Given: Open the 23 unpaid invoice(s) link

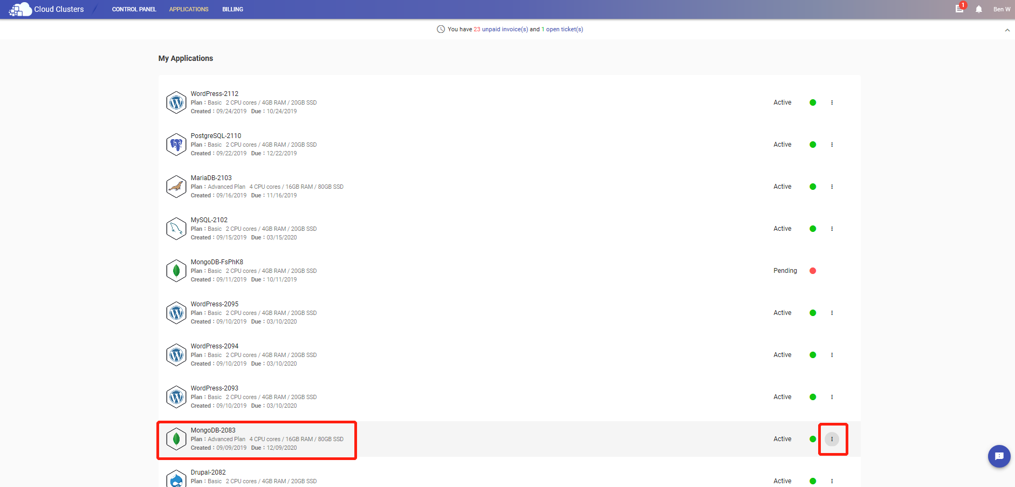Looking at the screenshot, I should pos(500,29).
